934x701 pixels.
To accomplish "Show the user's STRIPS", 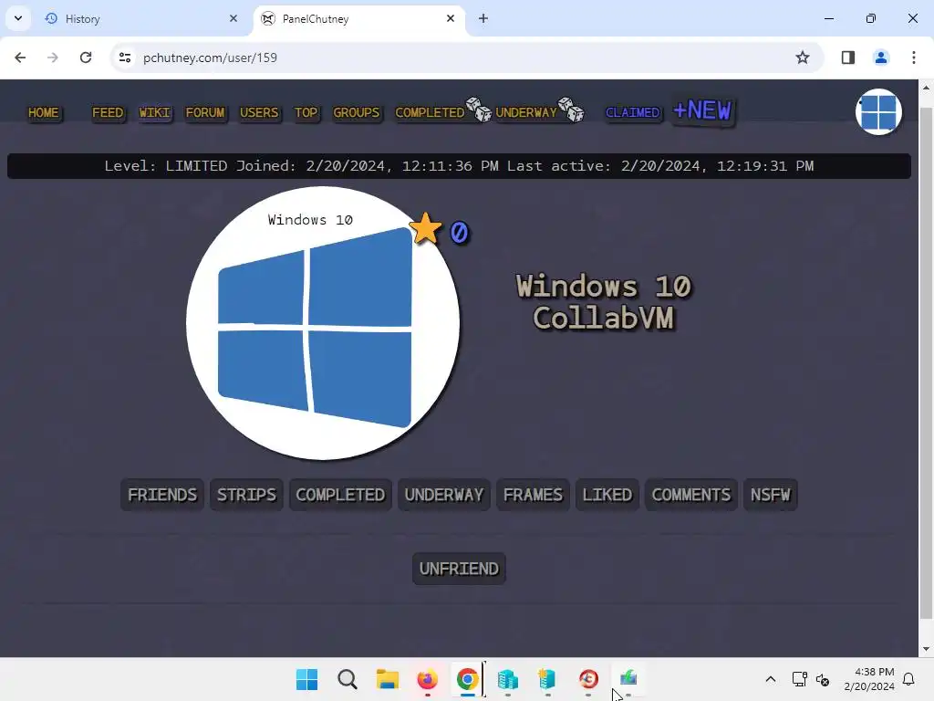I will click(x=246, y=495).
